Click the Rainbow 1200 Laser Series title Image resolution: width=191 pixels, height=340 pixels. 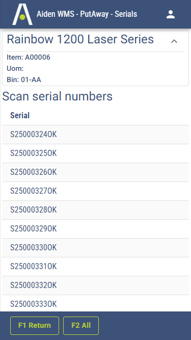(80, 39)
